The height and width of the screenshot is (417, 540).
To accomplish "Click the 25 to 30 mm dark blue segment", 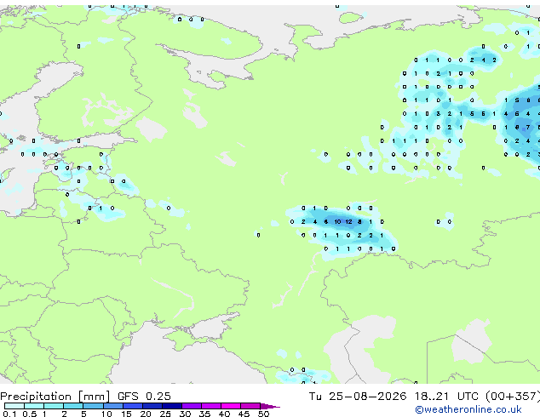I will pos(171,406).
